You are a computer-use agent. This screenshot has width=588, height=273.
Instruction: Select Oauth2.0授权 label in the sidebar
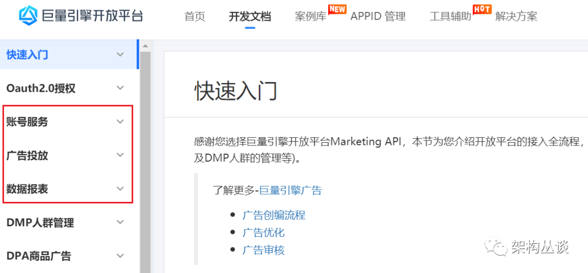coord(41,88)
